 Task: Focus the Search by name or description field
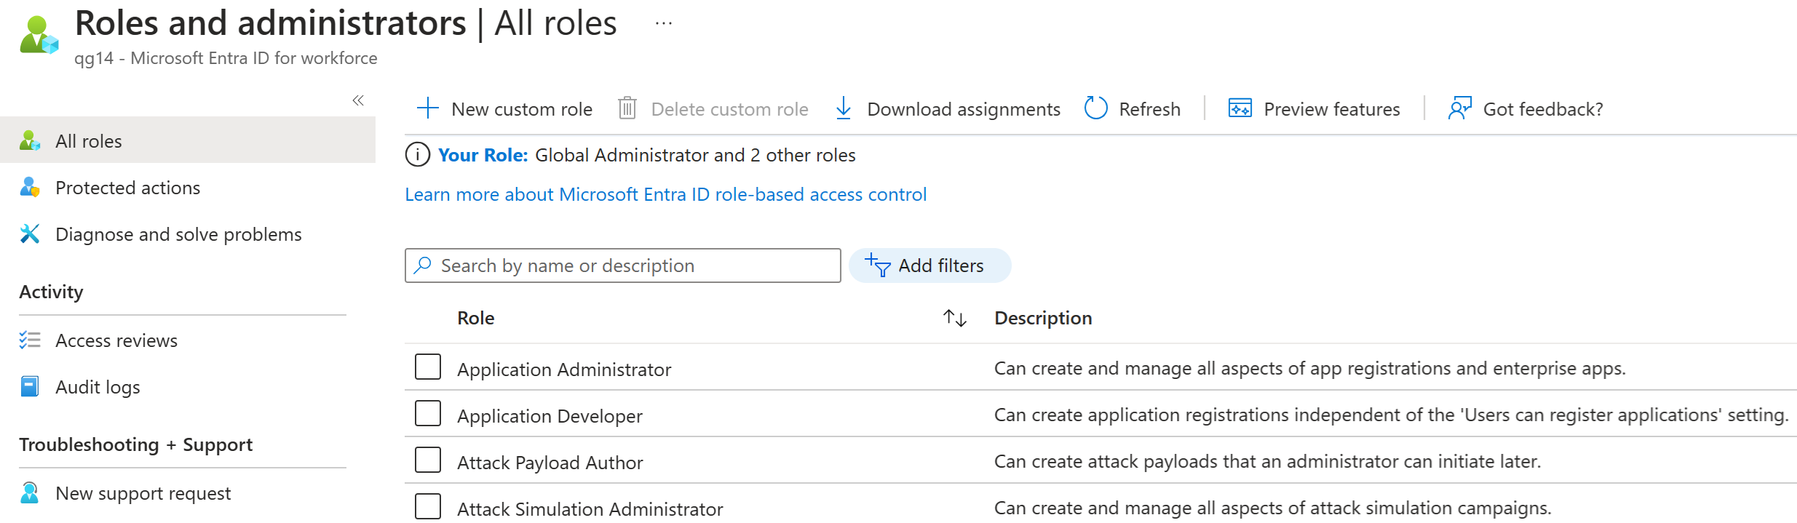pyautogui.click(x=623, y=266)
